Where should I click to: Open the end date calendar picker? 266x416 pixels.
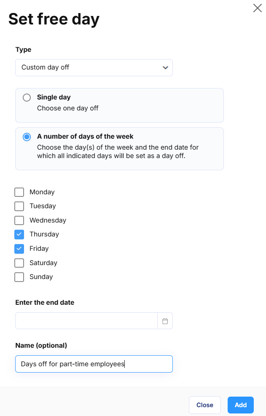(165, 321)
